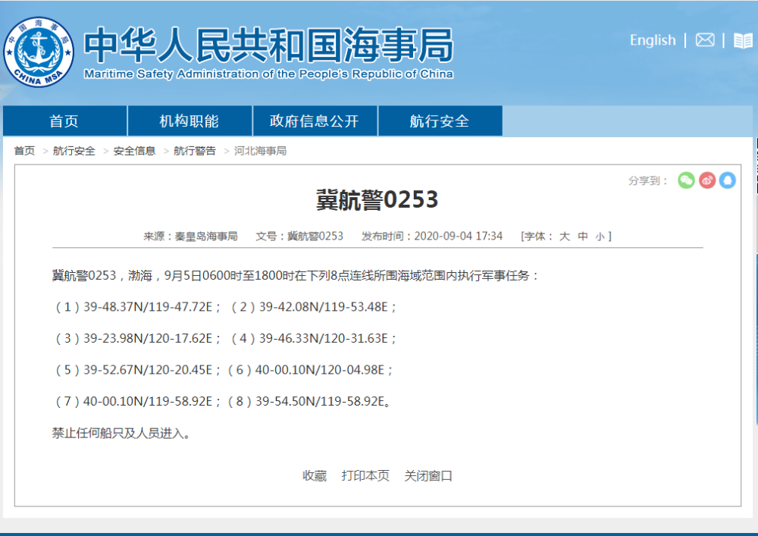This screenshot has height=536, width=758.
Task: Share the notice via the WeChat icon
Action: (686, 180)
